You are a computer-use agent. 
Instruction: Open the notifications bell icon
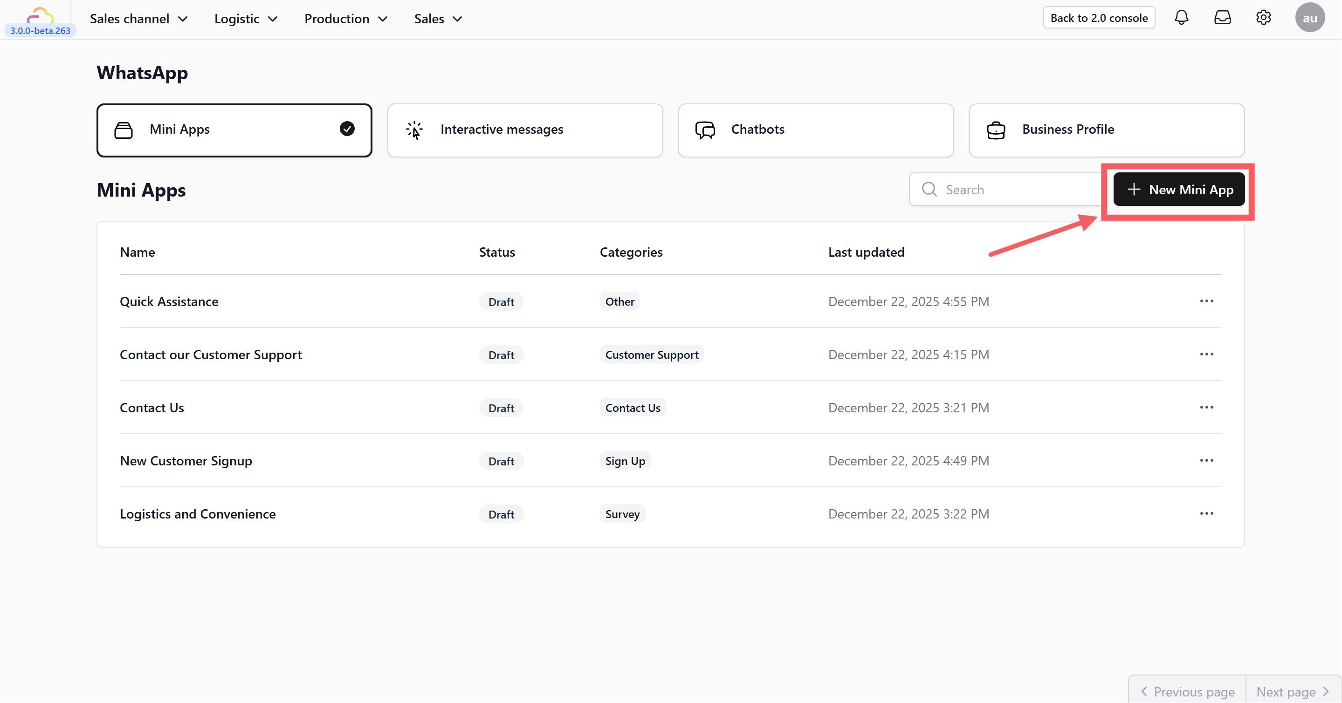pyautogui.click(x=1181, y=18)
